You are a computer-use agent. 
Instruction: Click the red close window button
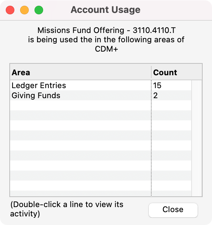tap(10, 10)
